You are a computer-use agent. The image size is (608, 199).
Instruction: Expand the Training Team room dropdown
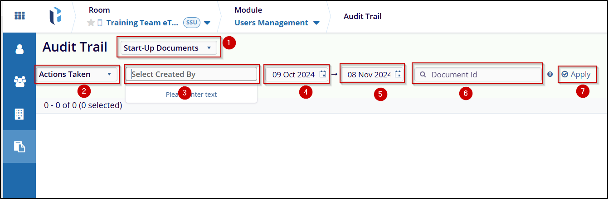tap(207, 23)
